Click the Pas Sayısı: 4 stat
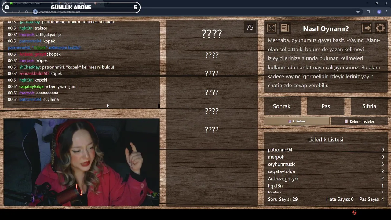The width and height of the screenshot is (391, 220). coord(371,199)
